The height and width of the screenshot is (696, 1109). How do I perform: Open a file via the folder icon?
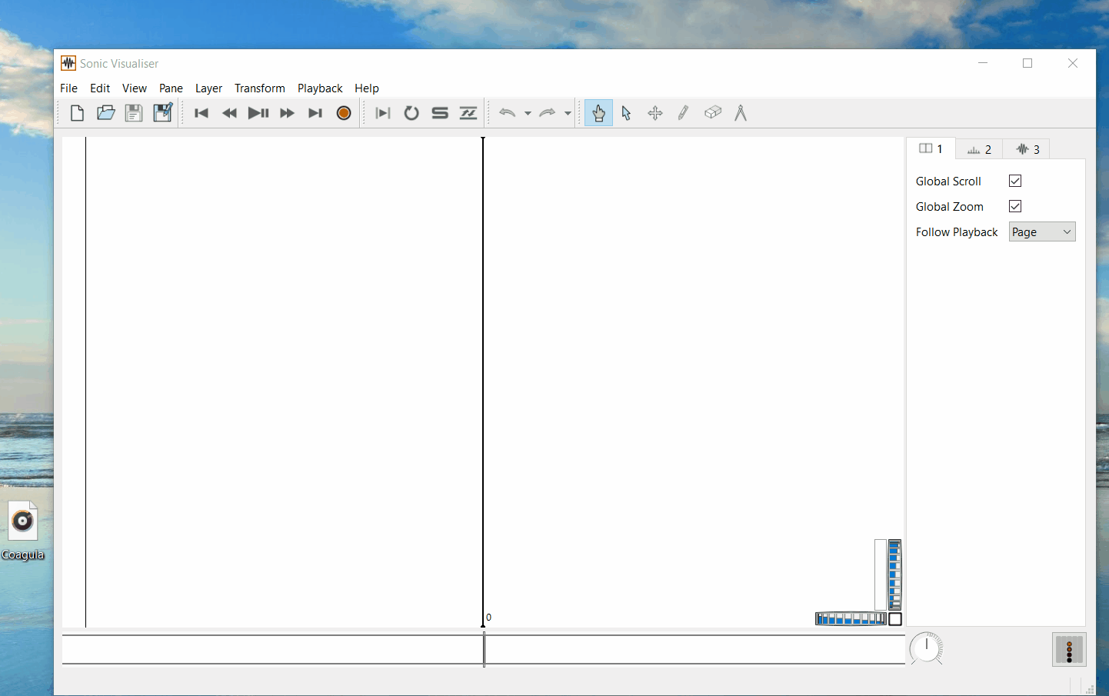pos(105,113)
